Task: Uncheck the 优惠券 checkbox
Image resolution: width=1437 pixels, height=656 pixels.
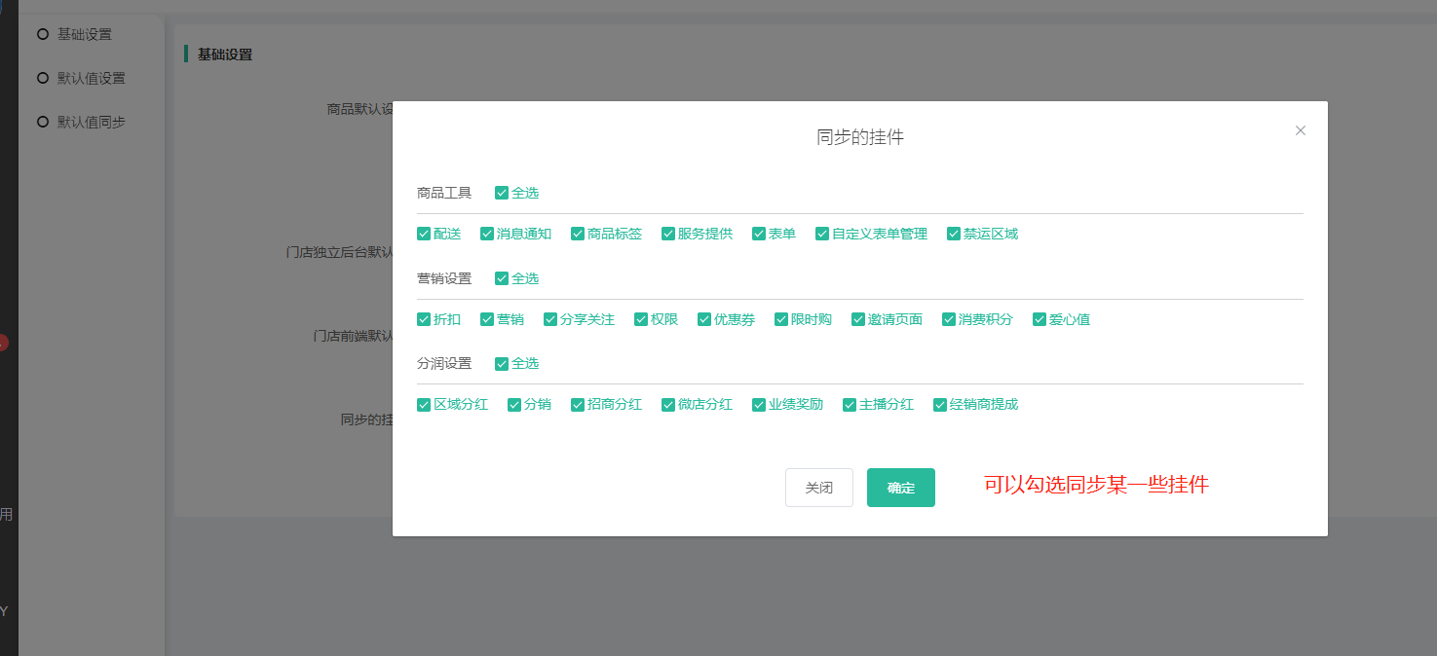Action: (x=704, y=319)
